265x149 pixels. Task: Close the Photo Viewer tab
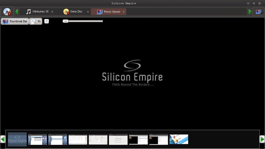tap(124, 12)
